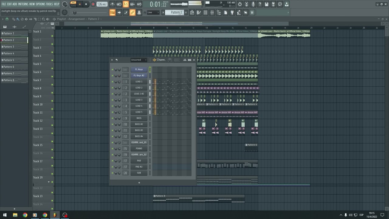Mute the FL Keys channel
This screenshot has width=389, height=219.
click(112, 69)
